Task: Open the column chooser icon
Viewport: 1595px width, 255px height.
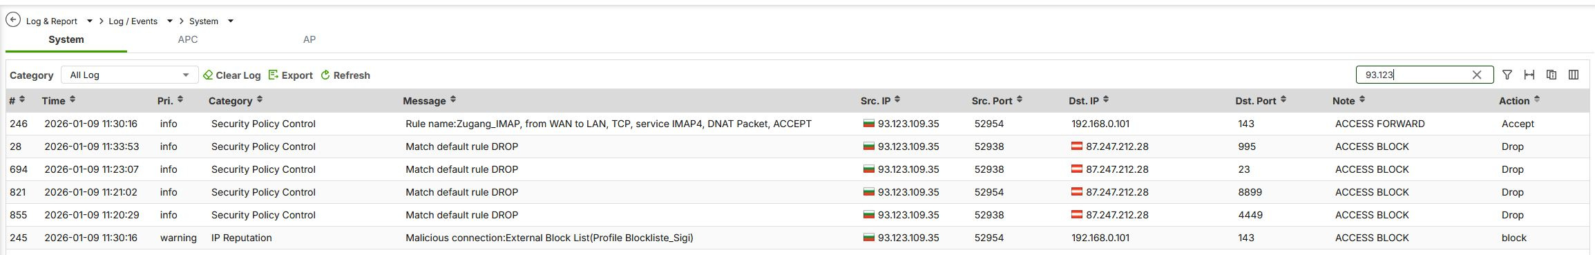Action: pyautogui.click(x=1574, y=75)
